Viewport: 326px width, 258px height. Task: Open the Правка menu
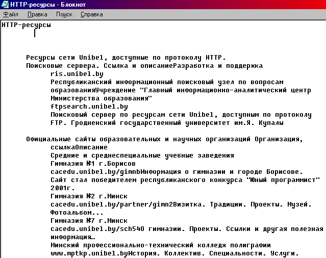tap(37, 14)
